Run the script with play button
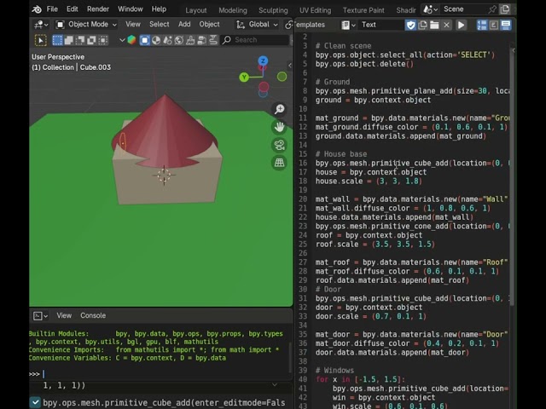The image size is (546, 409). 461,25
